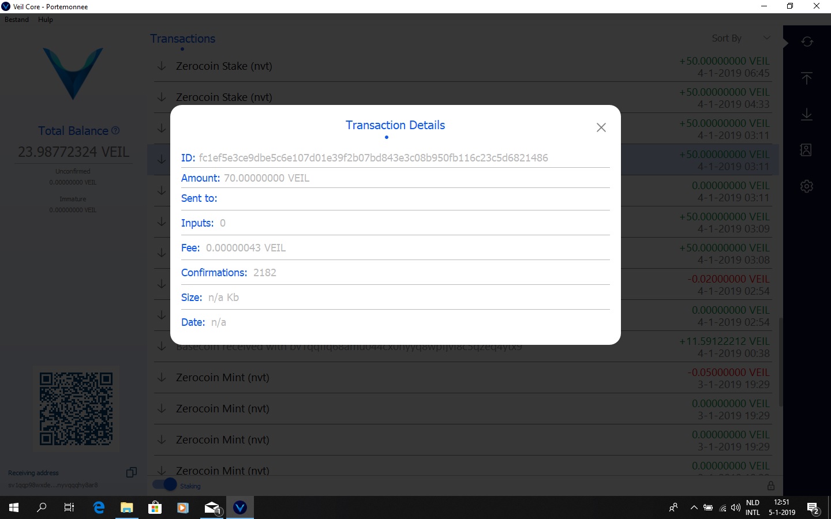Expand the Total Balance info tooltip
The height and width of the screenshot is (519, 831).
tap(115, 130)
